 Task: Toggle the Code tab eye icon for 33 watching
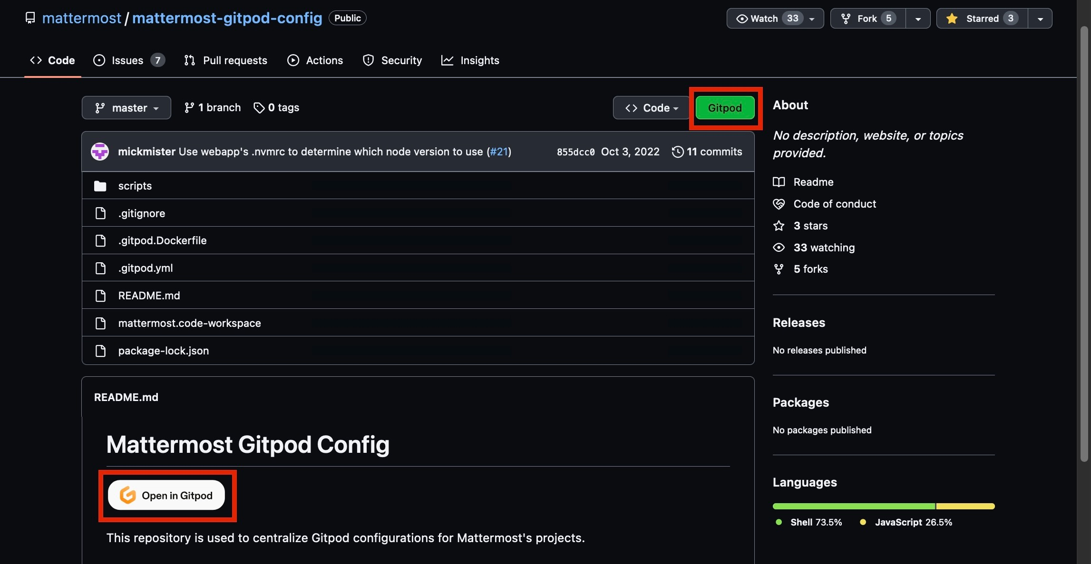click(779, 247)
